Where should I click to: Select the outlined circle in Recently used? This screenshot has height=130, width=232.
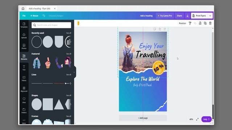pyautogui.click(x=37, y=42)
